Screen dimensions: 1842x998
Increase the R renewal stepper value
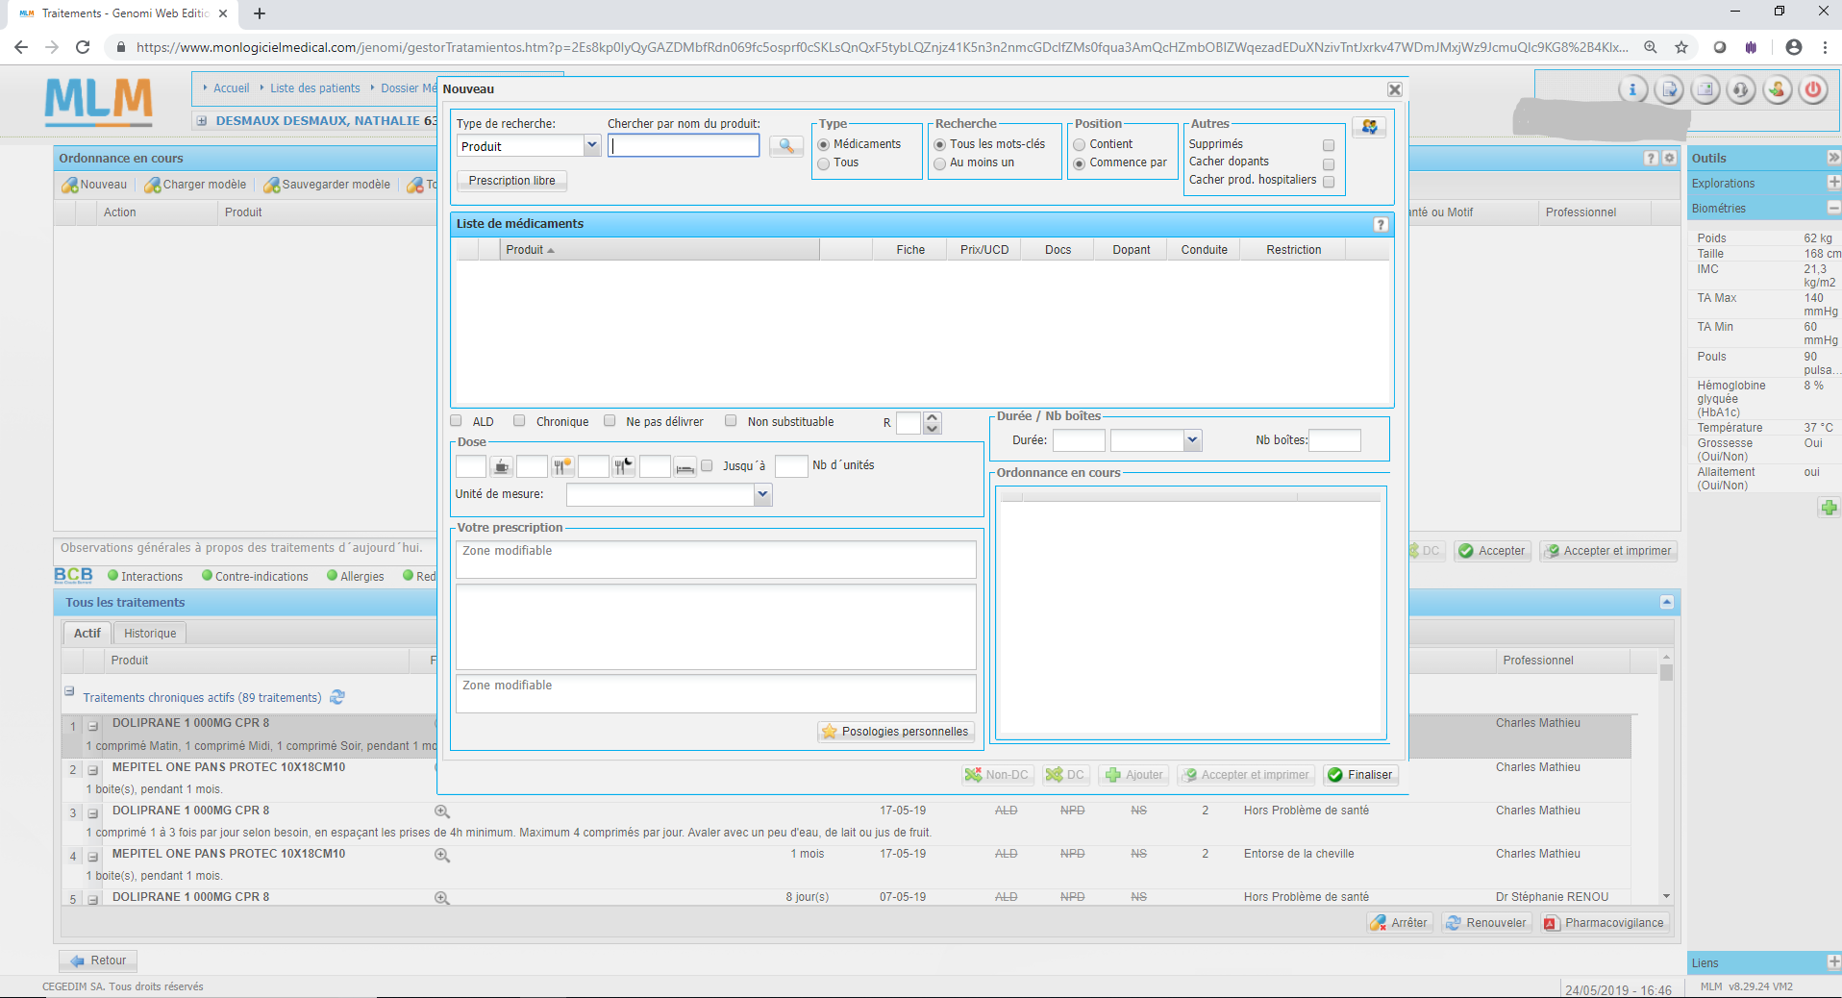932,417
